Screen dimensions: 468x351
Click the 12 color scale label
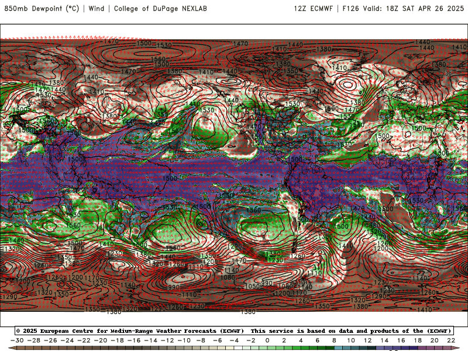click(x=368, y=340)
